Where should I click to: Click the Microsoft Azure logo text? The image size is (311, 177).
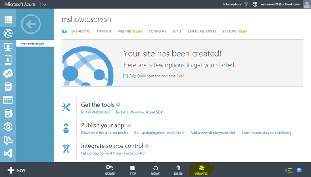pos(20,5)
